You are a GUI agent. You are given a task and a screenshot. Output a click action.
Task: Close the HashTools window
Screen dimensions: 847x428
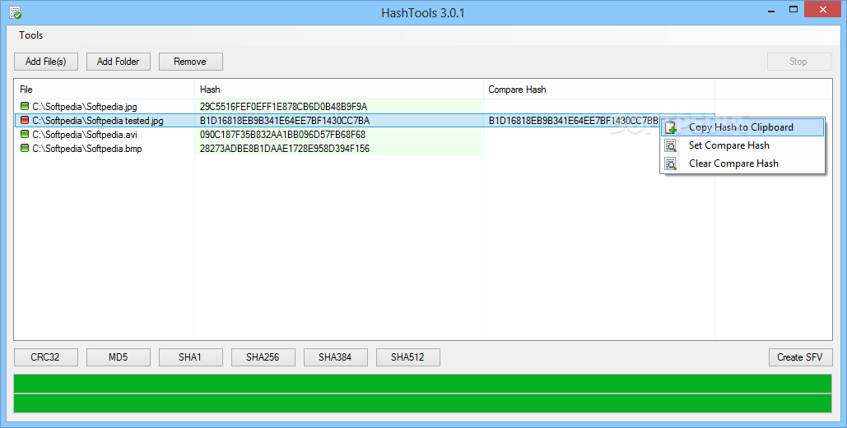822,9
